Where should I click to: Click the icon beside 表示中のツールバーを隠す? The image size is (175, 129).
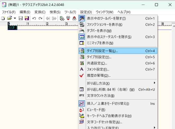point(82,18)
